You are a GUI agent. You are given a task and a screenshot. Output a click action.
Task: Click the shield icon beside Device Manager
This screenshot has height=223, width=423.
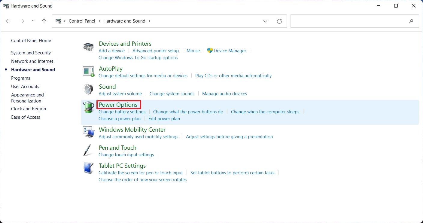pyautogui.click(x=210, y=50)
